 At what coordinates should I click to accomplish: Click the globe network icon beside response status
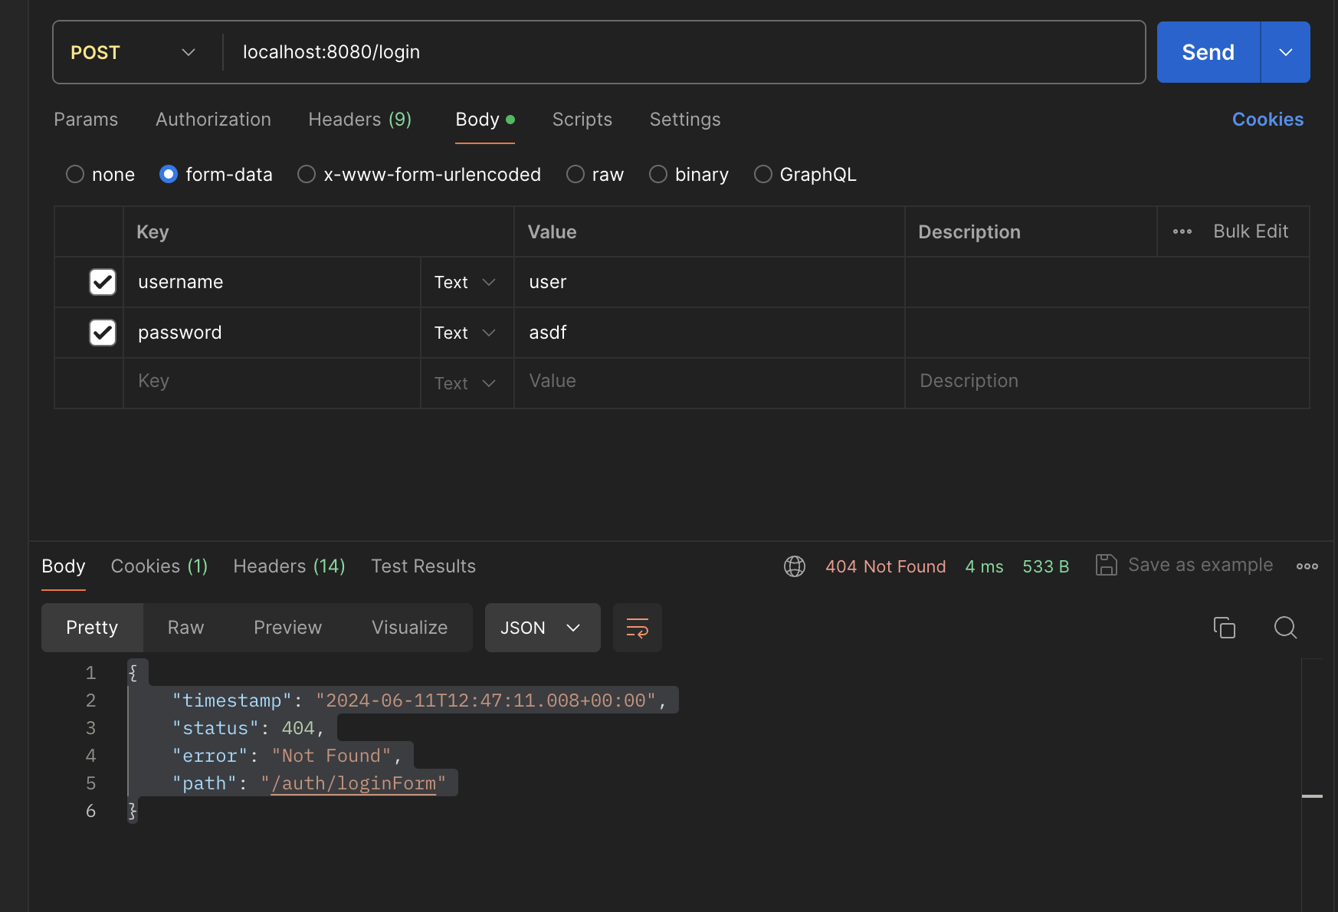[795, 566]
